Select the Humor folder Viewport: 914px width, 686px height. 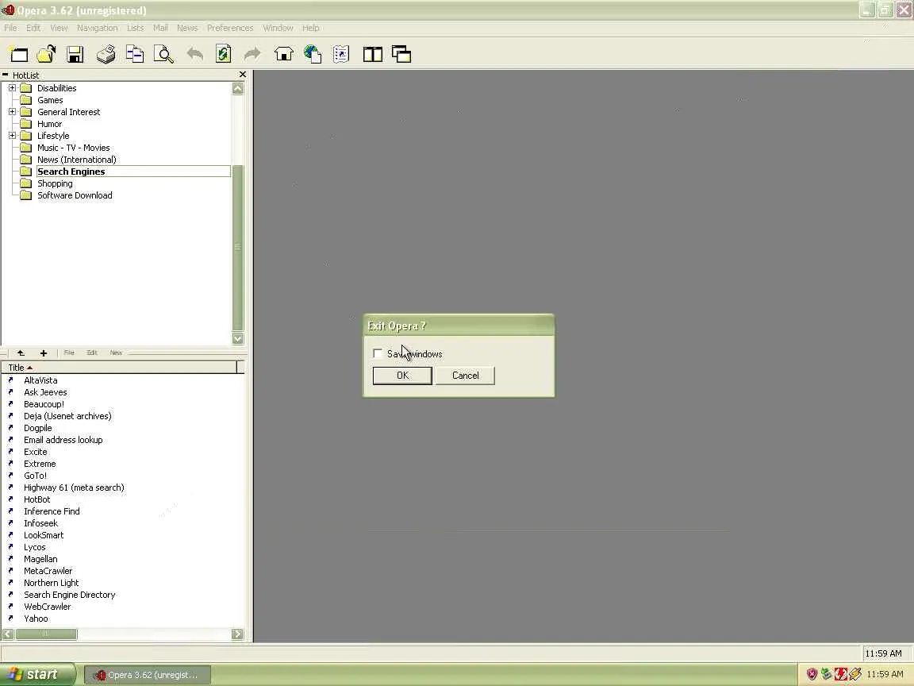click(49, 124)
